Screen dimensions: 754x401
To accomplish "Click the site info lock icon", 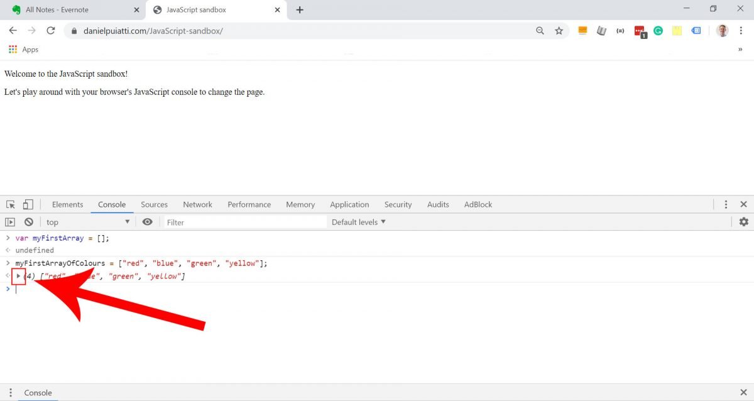I will (74, 31).
